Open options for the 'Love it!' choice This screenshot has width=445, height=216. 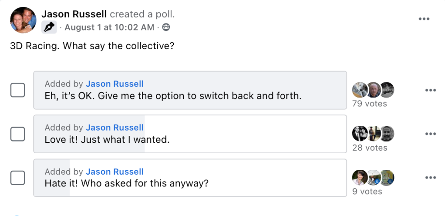click(431, 134)
